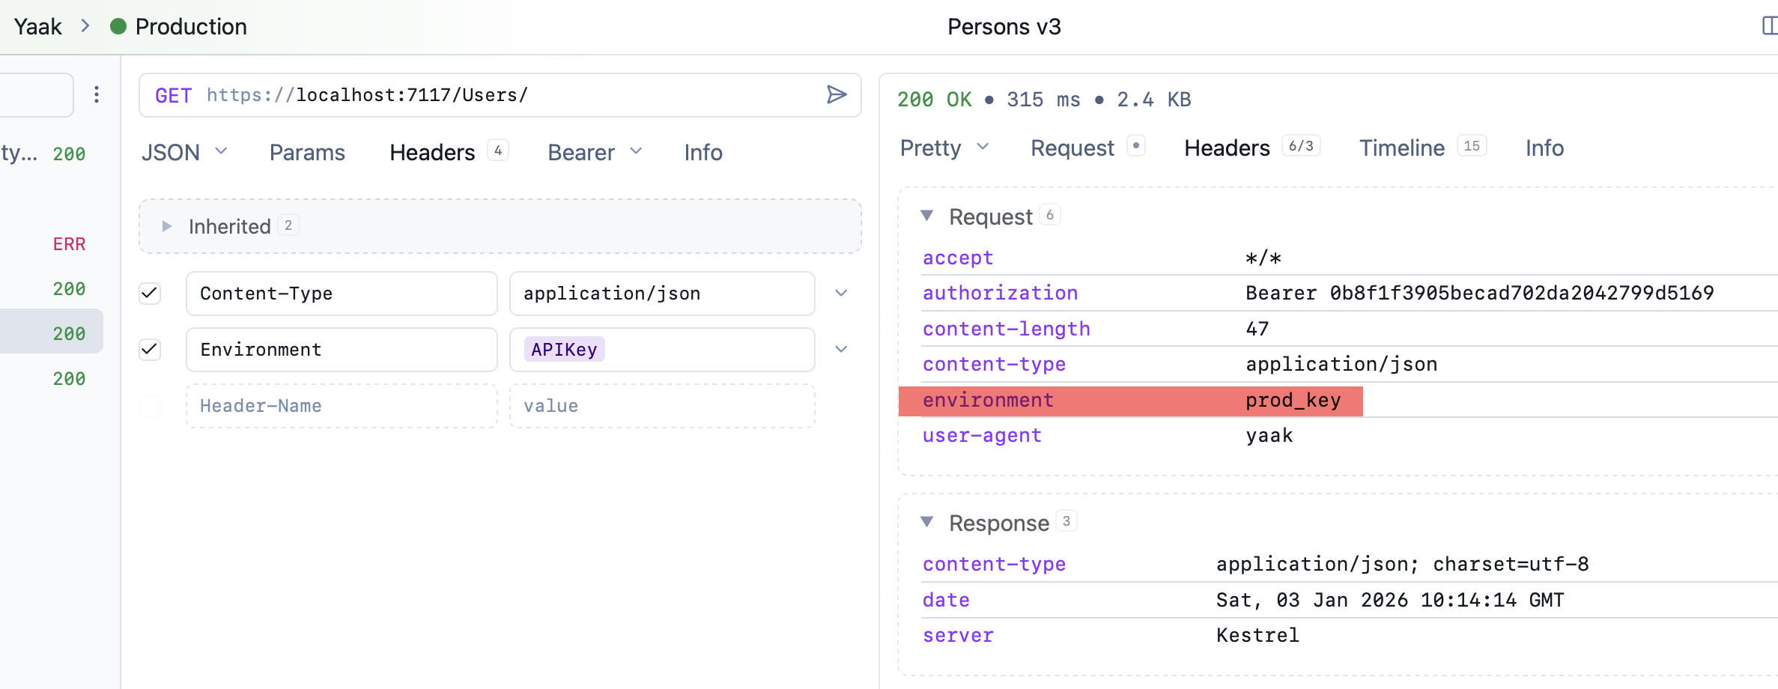Select the ERR request in sidebar
This screenshot has width=1778, height=689.
point(69,244)
